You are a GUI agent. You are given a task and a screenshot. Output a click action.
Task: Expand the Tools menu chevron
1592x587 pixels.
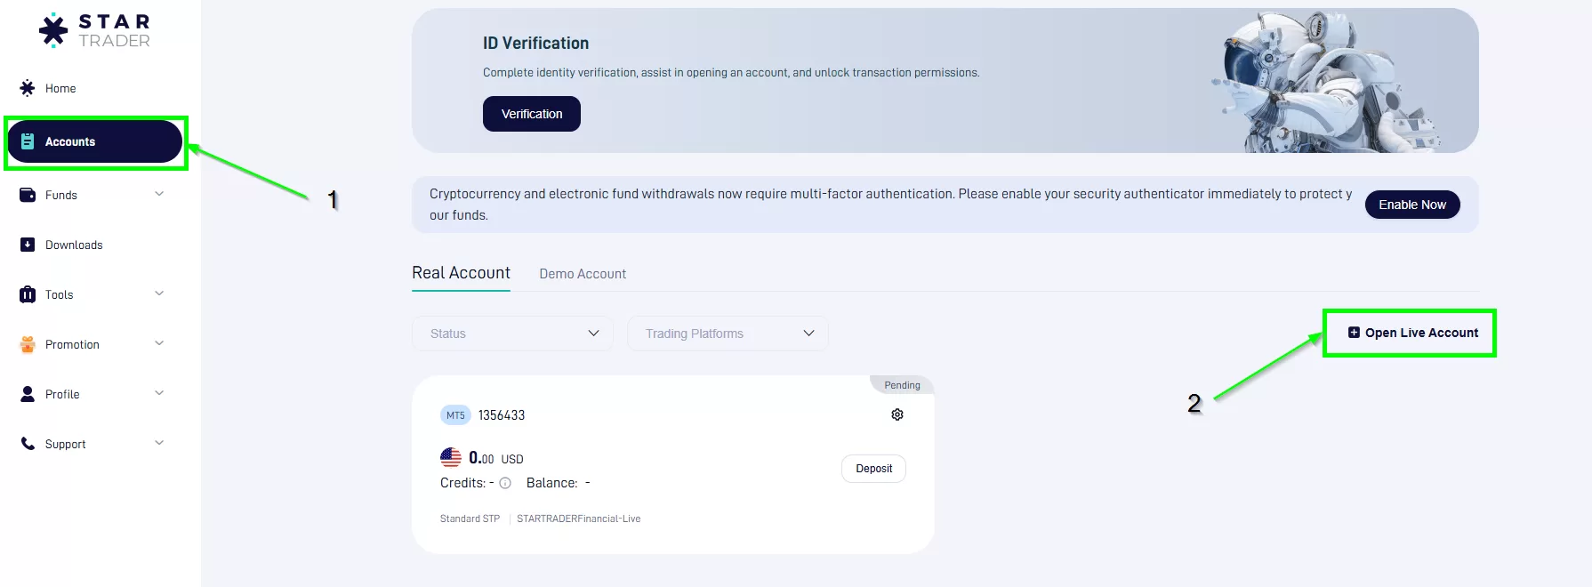click(159, 293)
